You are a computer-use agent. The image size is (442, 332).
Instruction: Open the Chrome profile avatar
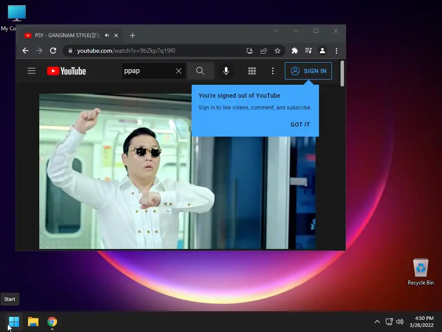322,51
